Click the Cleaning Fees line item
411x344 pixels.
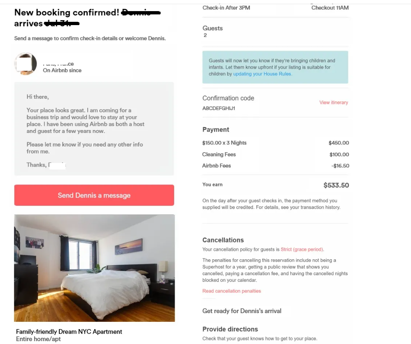276,154
